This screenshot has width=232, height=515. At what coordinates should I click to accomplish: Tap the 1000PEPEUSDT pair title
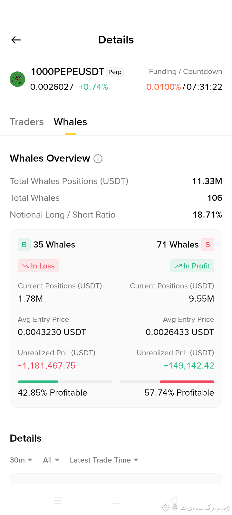tap(67, 71)
